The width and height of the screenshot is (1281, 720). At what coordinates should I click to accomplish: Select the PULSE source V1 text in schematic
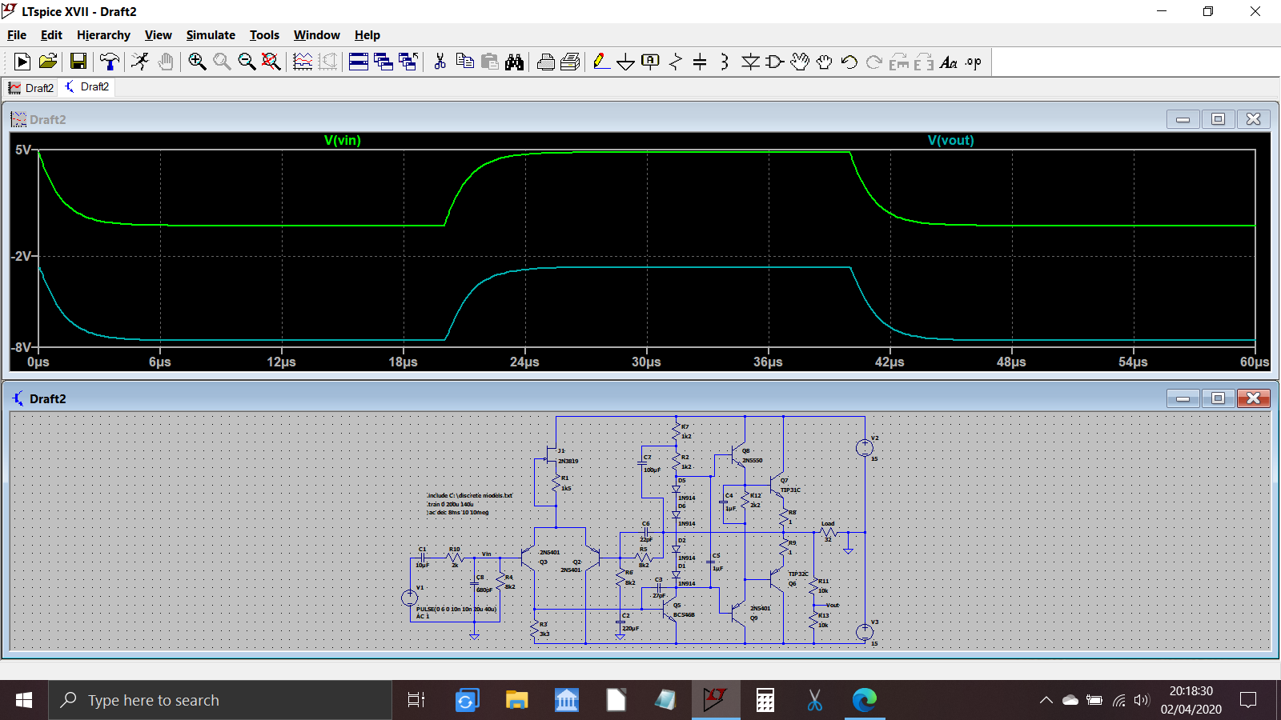456,609
